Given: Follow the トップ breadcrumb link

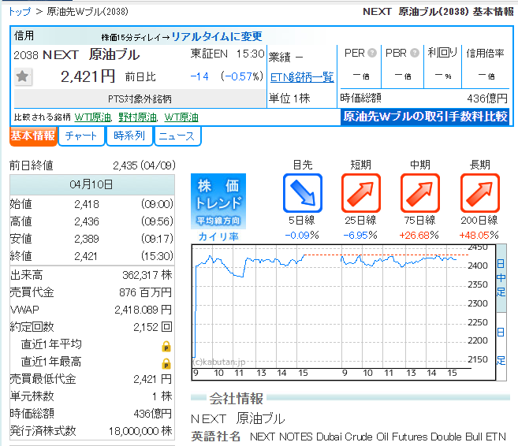Looking at the screenshot, I should click(20, 12).
